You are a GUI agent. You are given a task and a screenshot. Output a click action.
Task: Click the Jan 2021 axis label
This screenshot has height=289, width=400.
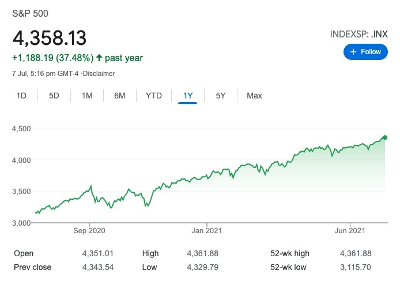pos(206,231)
